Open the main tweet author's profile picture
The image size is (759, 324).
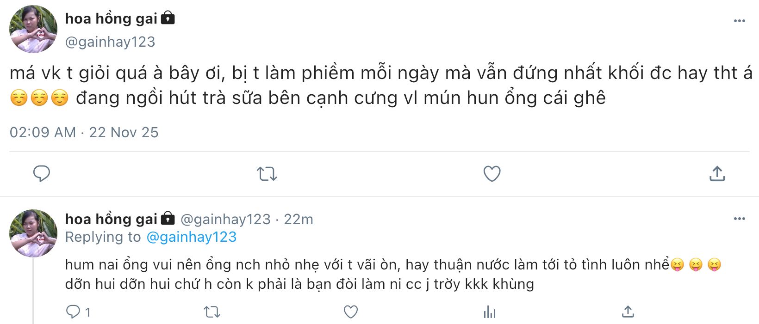pyautogui.click(x=33, y=29)
